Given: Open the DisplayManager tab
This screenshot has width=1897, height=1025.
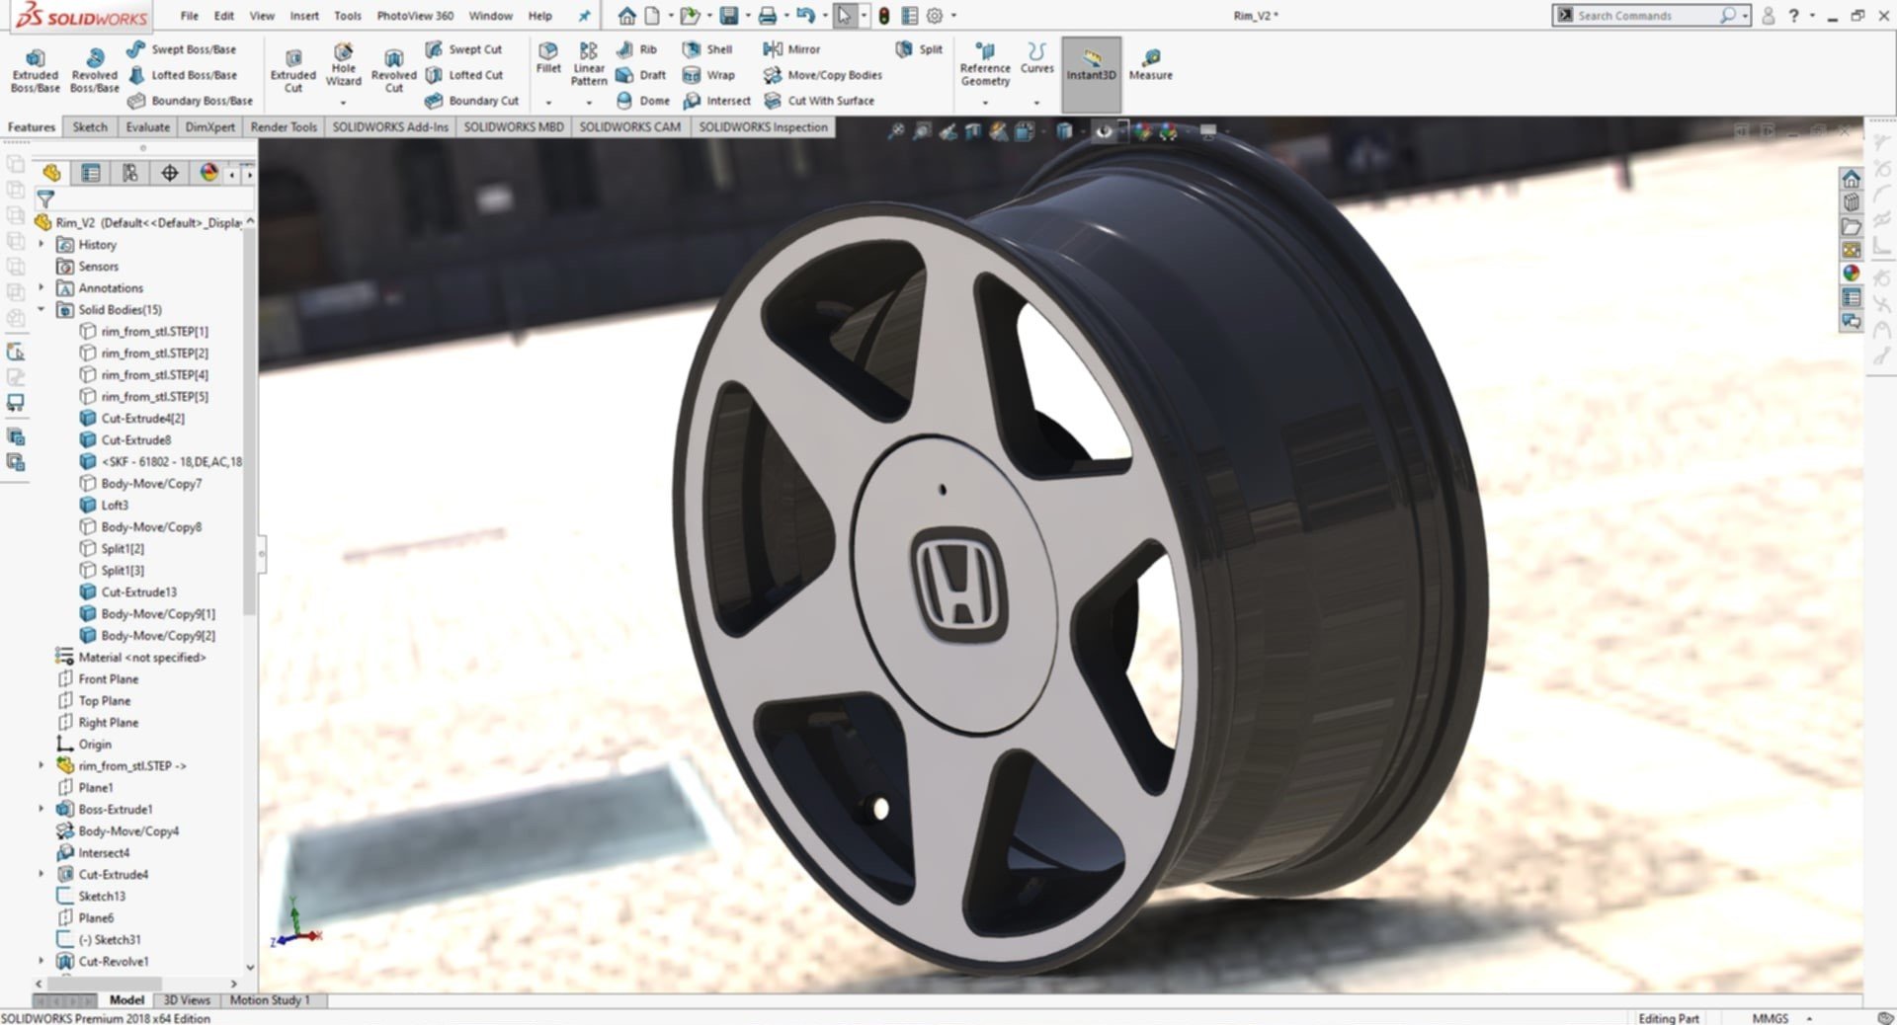Looking at the screenshot, I should [x=208, y=173].
